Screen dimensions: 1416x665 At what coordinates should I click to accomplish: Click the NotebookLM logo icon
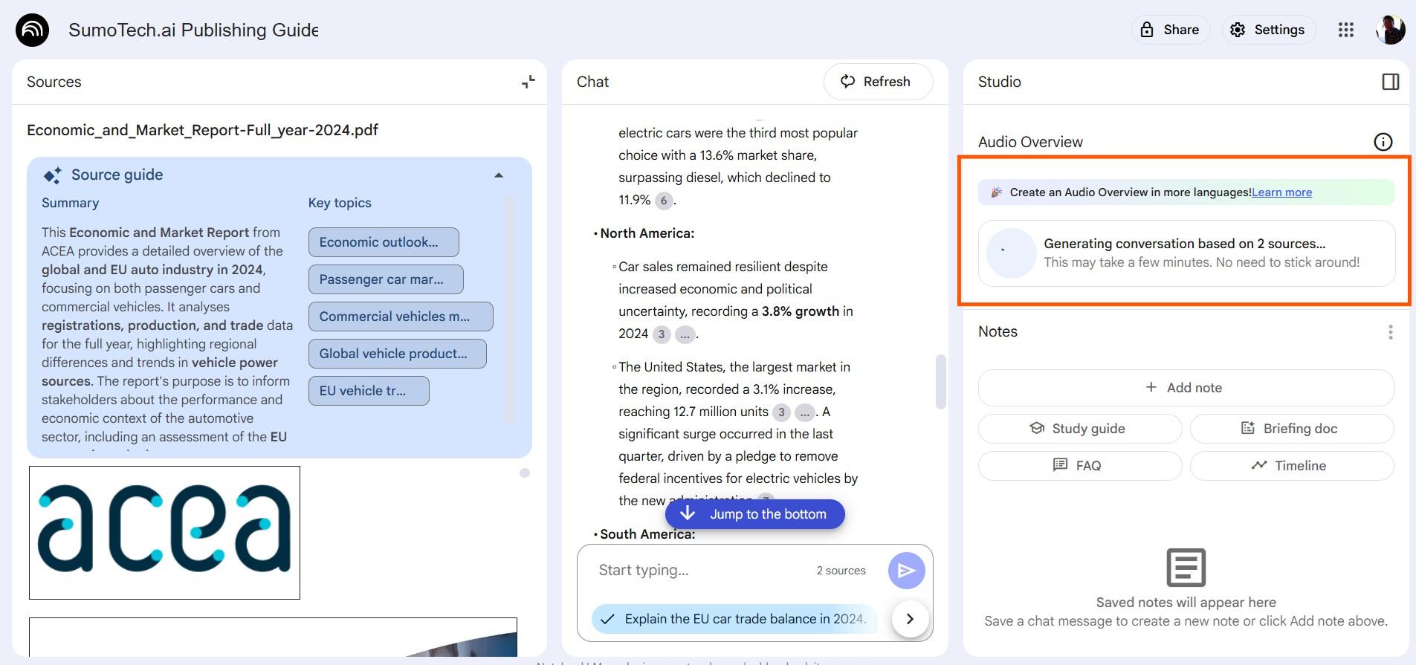click(x=32, y=30)
